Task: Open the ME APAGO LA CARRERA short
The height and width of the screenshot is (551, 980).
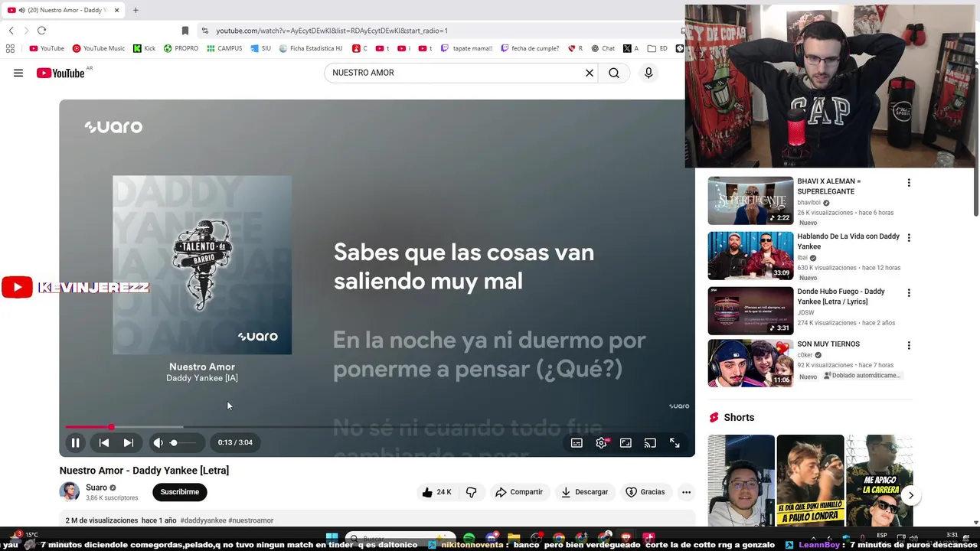Action: click(879, 481)
